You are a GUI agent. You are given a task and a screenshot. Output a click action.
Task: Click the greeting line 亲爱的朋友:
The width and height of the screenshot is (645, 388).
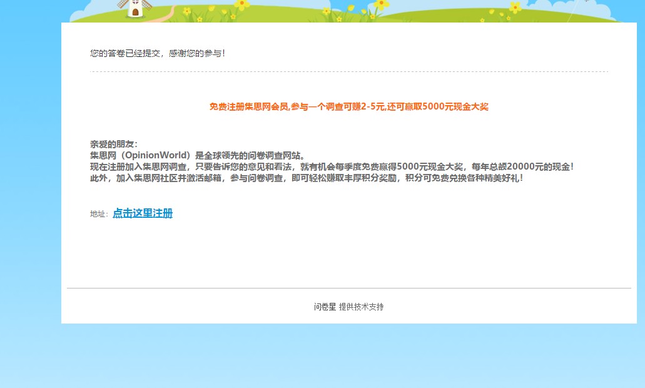click(x=114, y=144)
